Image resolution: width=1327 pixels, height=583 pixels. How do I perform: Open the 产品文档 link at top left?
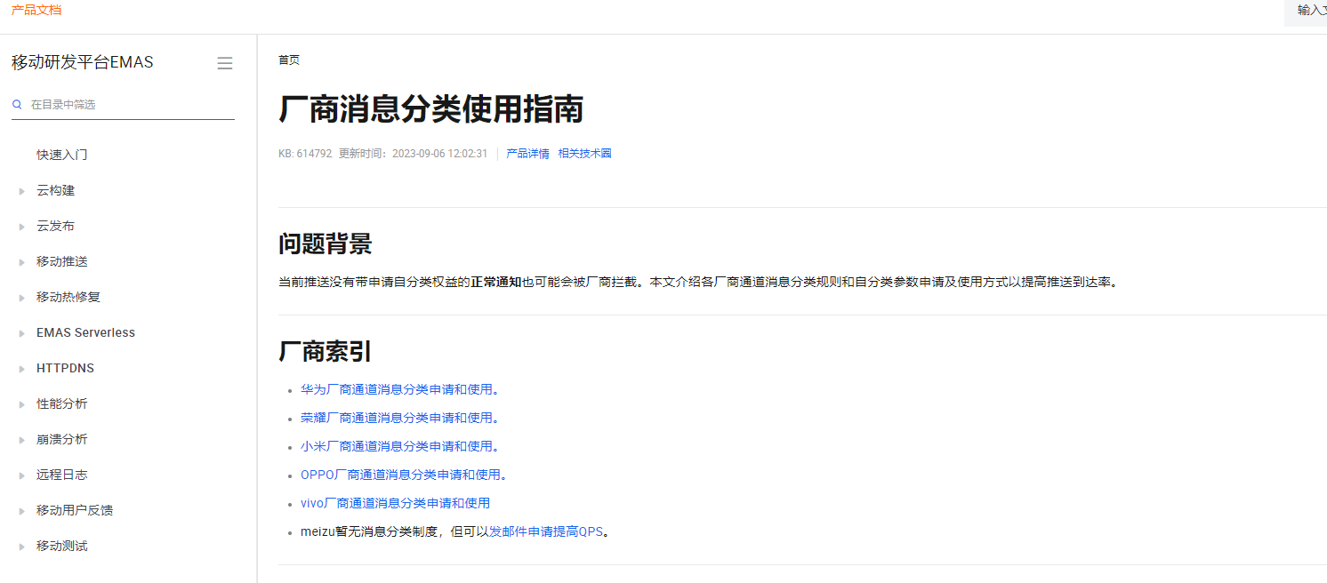coord(36,10)
